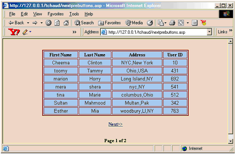Open the Tools menu
236x154 pixels.
74,14
